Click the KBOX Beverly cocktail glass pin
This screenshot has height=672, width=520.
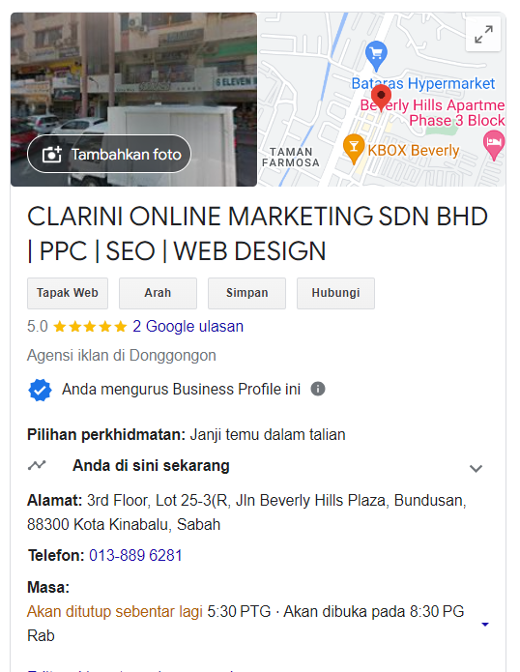(354, 148)
